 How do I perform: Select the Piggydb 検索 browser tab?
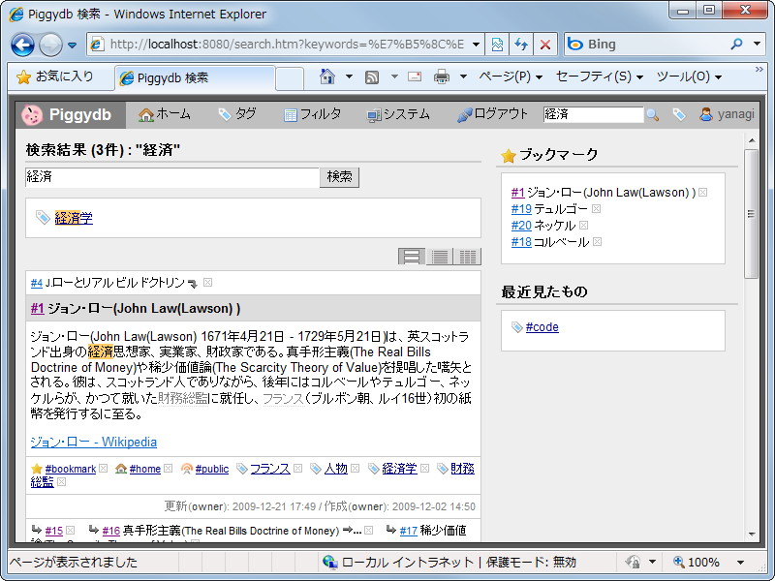click(x=195, y=78)
